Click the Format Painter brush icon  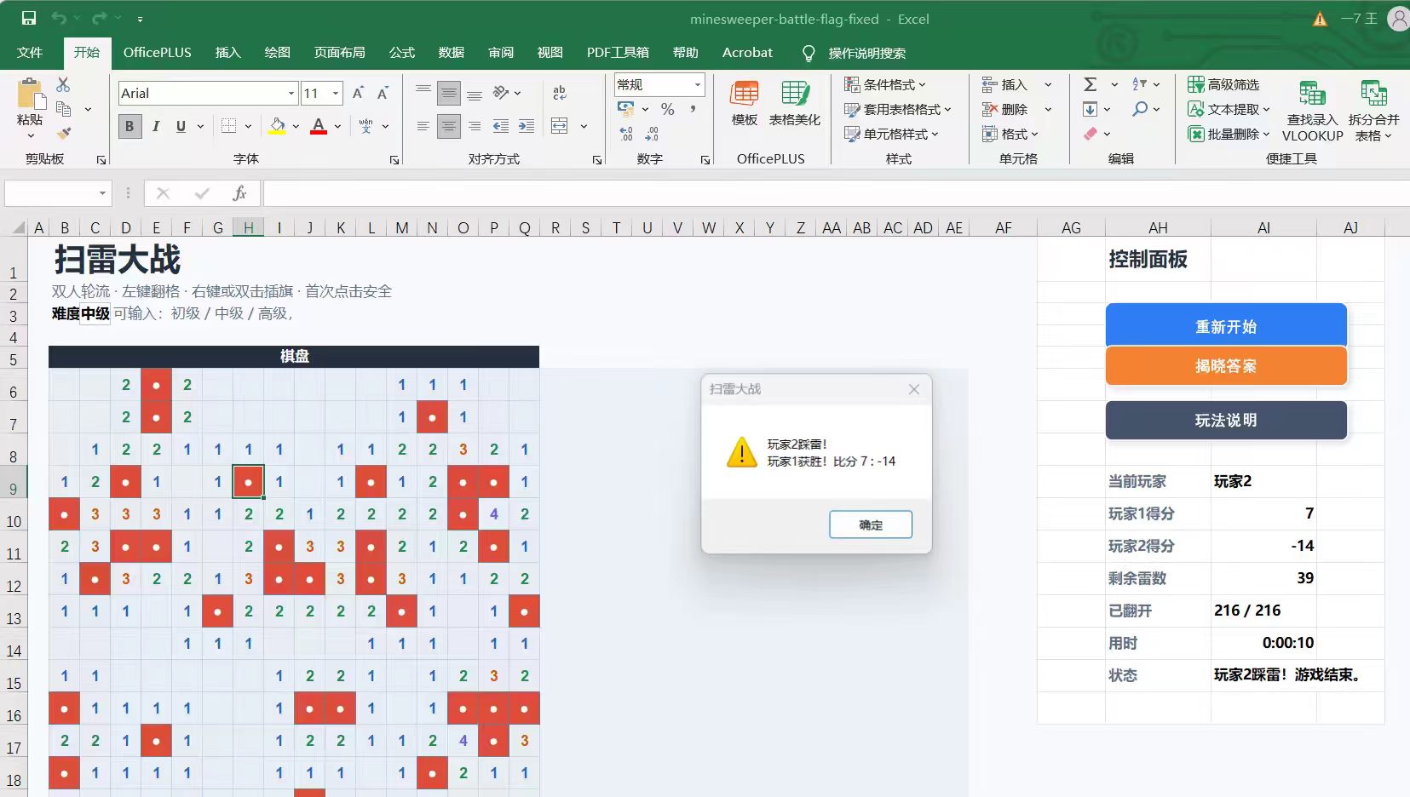63,134
